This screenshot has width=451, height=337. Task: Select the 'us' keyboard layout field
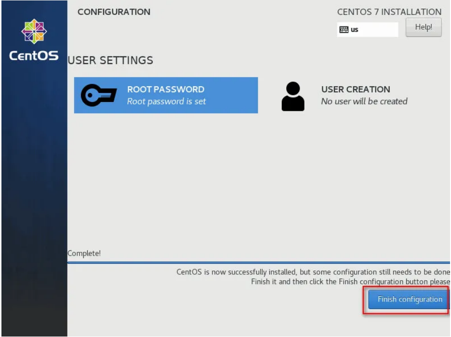point(368,29)
